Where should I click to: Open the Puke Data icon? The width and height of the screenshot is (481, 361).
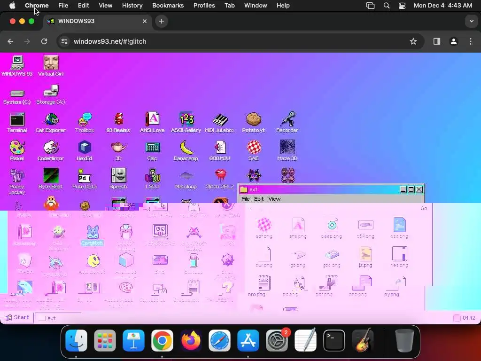85,179
